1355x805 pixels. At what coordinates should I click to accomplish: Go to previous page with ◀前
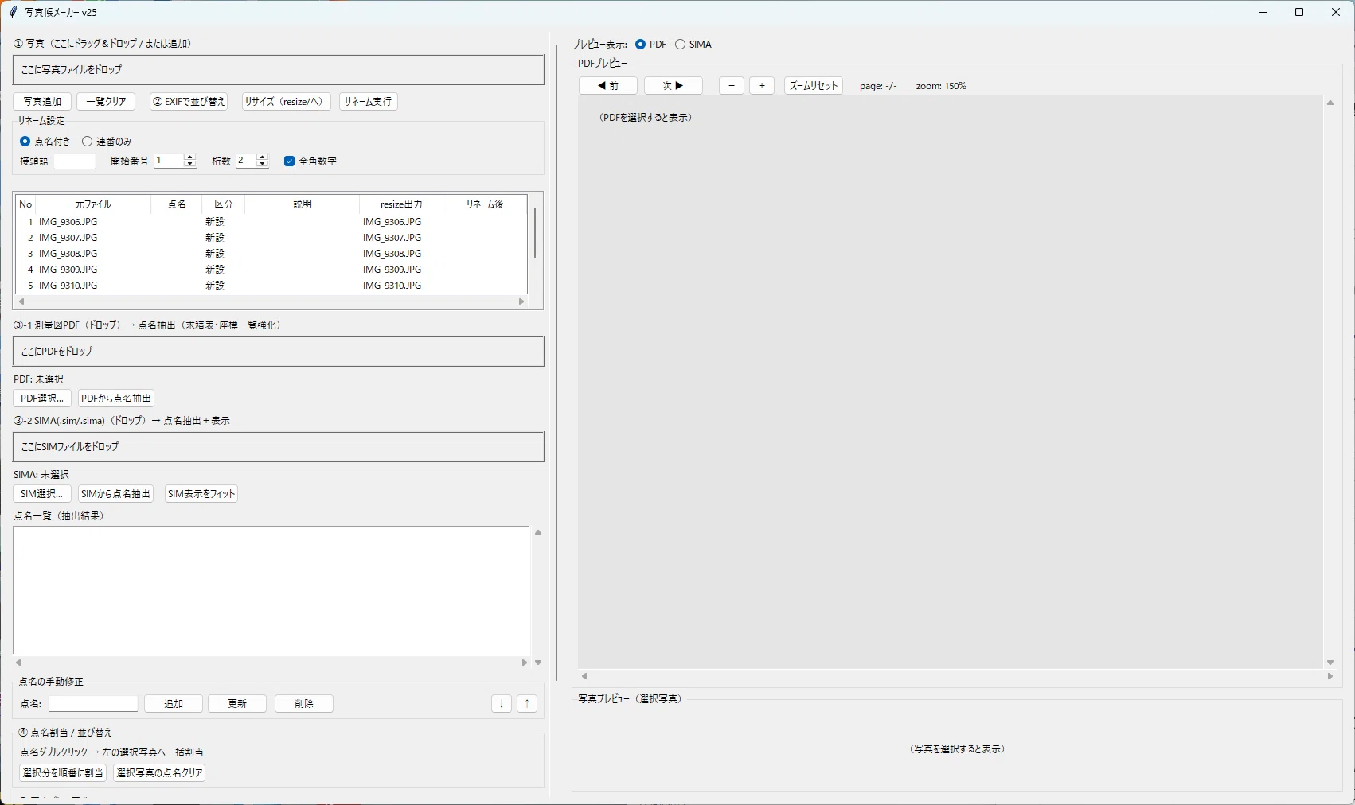[x=608, y=86]
